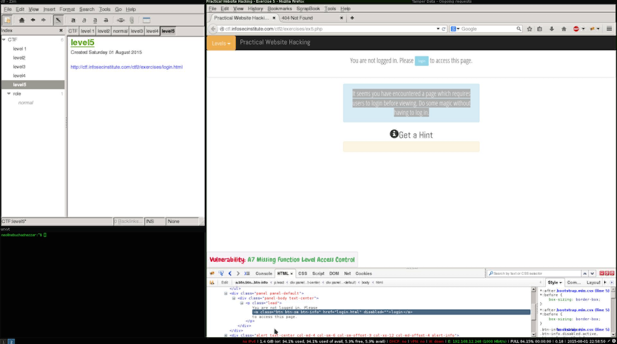Collapse the role tree node
617x344 pixels.
[x=8, y=94]
